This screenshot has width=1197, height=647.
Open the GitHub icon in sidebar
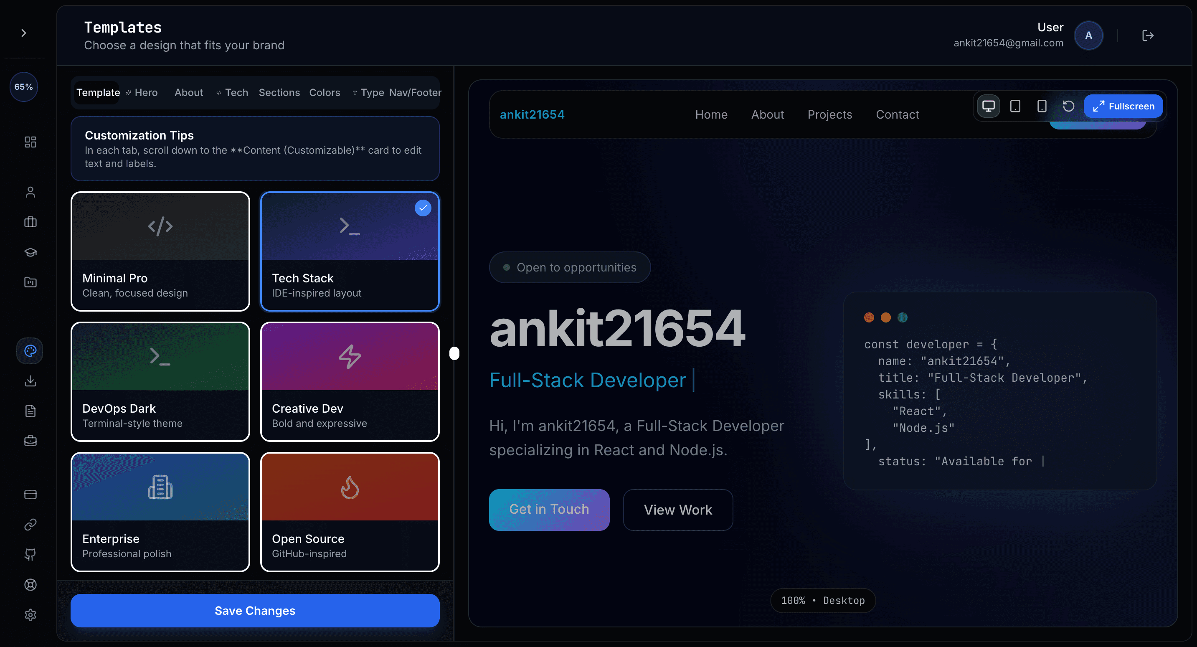coord(30,555)
